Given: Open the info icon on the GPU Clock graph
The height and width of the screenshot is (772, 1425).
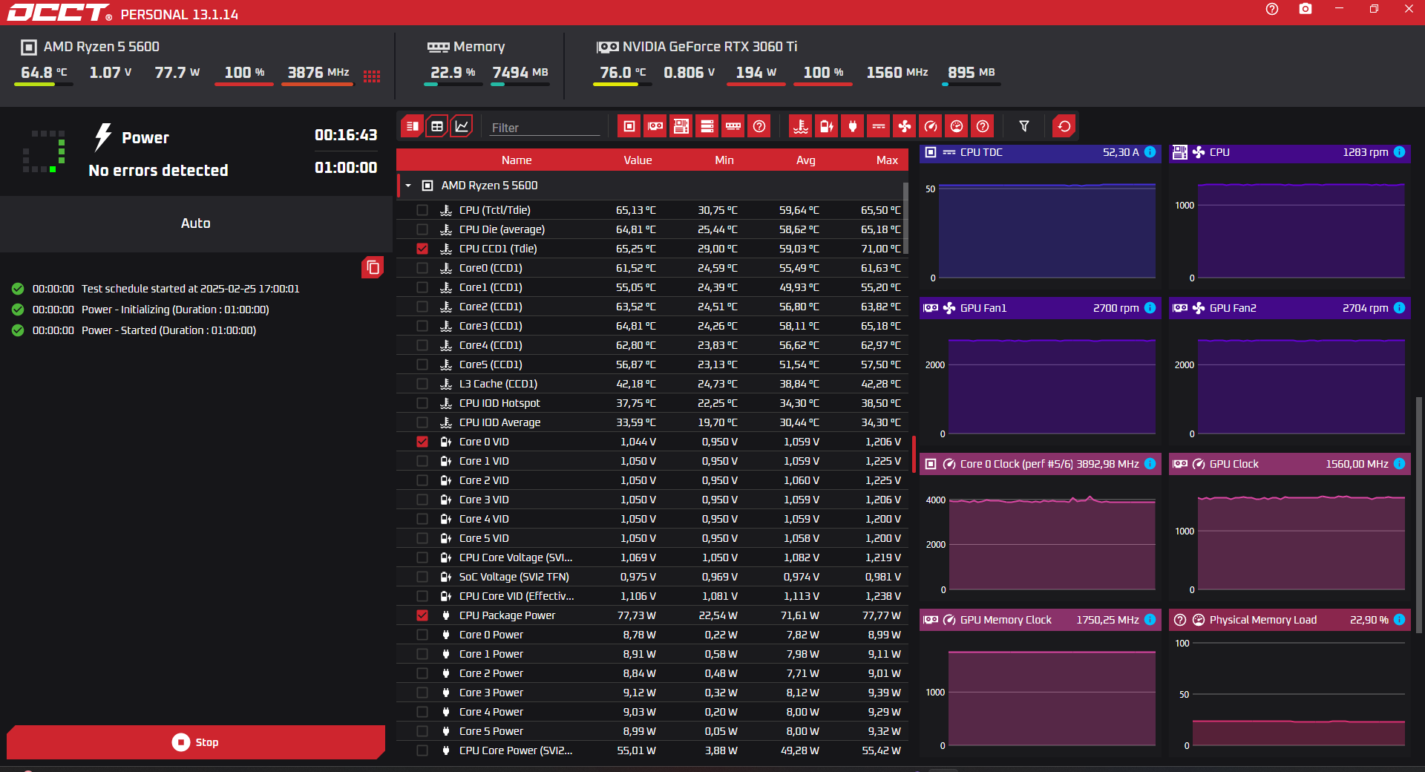Looking at the screenshot, I should point(1400,464).
